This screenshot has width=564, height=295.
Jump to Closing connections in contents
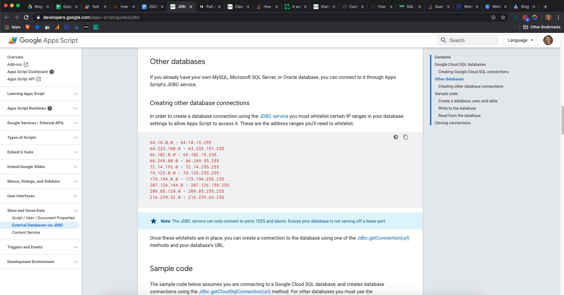pyautogui.click(x=452, y=123)
